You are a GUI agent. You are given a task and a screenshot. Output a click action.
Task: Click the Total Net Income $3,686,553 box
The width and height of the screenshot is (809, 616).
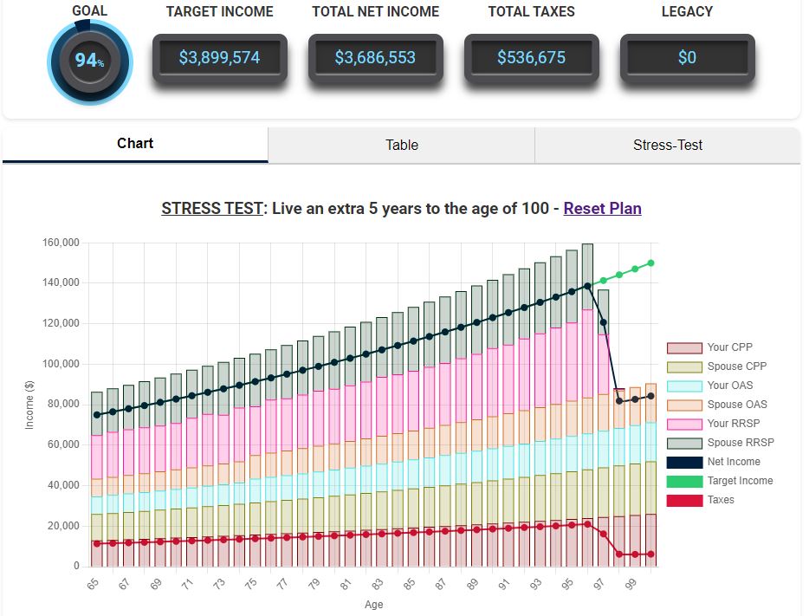coord(375,58)
